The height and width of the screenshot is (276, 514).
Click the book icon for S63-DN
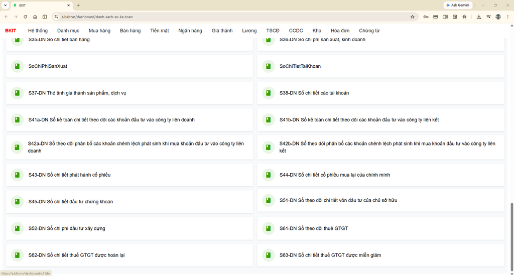tap(269, 255)
